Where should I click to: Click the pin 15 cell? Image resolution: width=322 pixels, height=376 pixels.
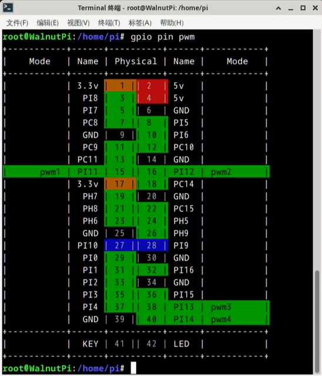[120, 172]
